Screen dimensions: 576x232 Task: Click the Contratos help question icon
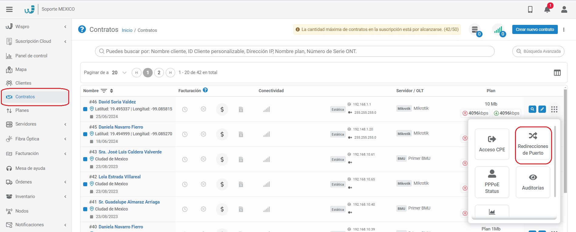coord(82,29)
